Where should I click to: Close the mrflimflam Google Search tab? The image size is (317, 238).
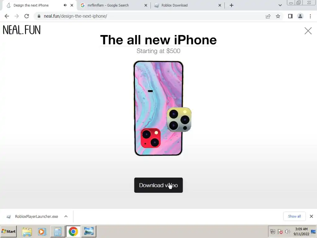coord(146,5)
